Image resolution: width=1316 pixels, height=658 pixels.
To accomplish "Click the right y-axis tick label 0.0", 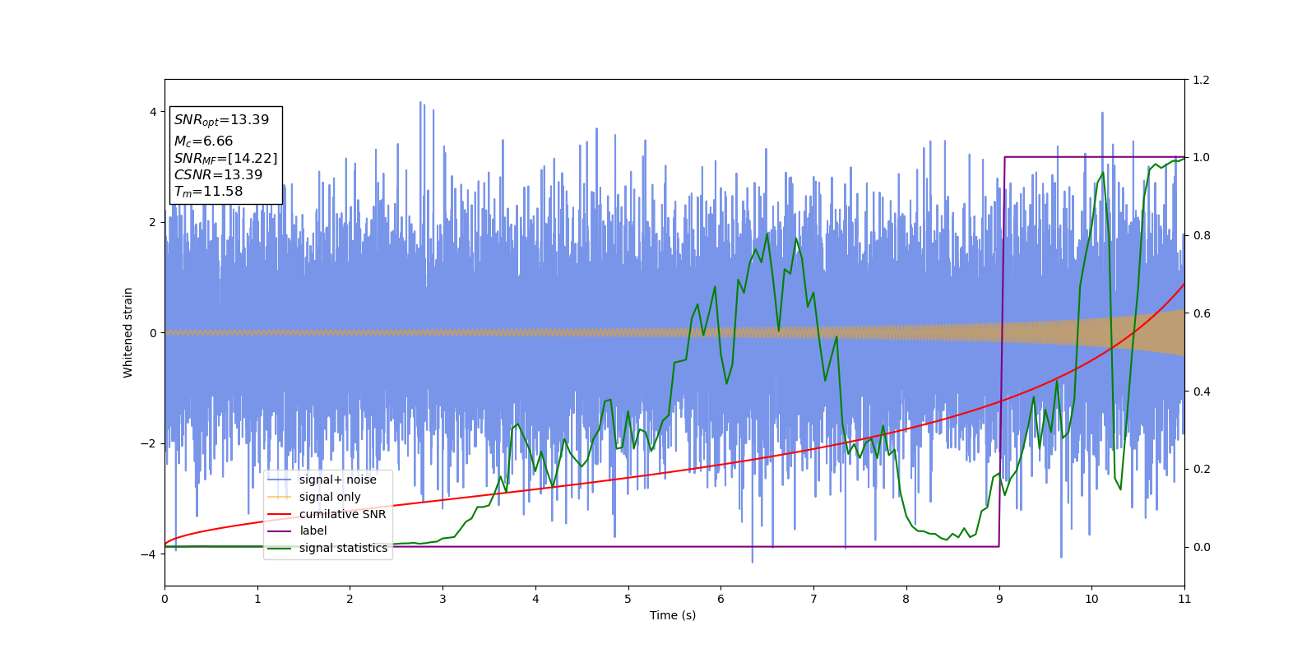I will point(1201,547).
